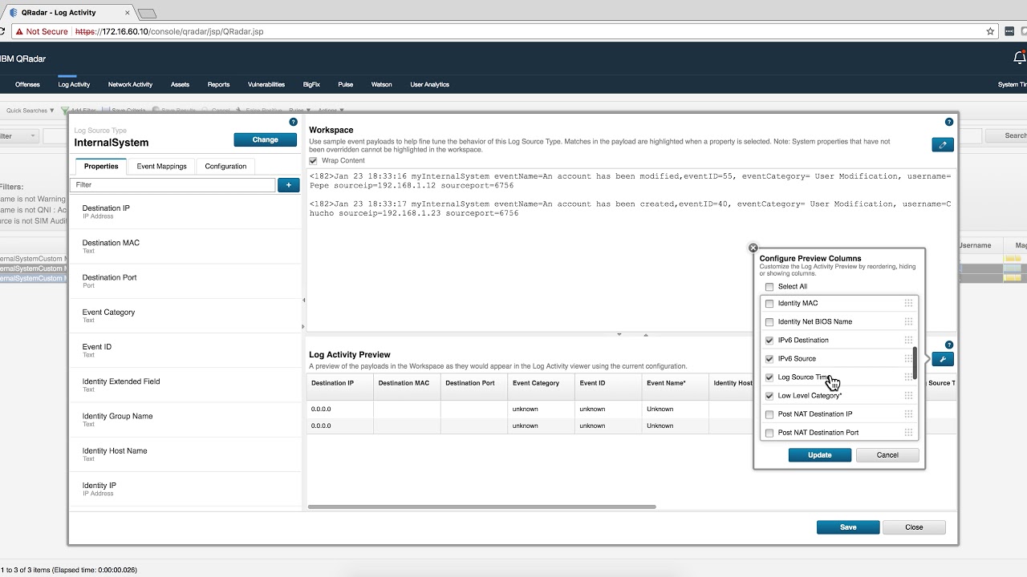Open the Assets tab
Image resolution: width=1027 pixels, height=577 pixels.
180,84
